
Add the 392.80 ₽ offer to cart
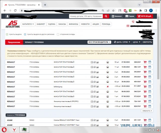[145, 72]
